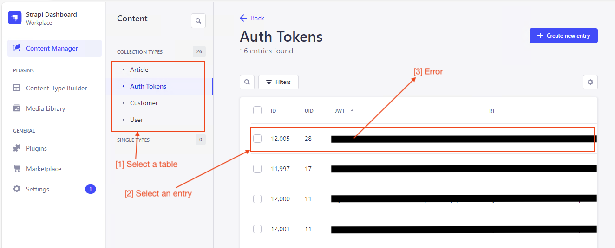Go back using the Back link
615x248 pixels.
click(252, 18)
